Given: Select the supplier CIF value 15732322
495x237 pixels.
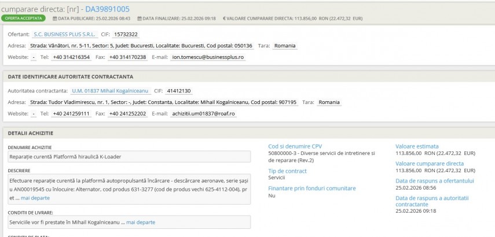Looking at the screenshot, I should pos(126,34).
